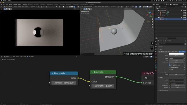The height and width of the screenshot is (105, 187).
Task: Click the Spread 180° slider in Beam Shape
Action: pos(176,75)
